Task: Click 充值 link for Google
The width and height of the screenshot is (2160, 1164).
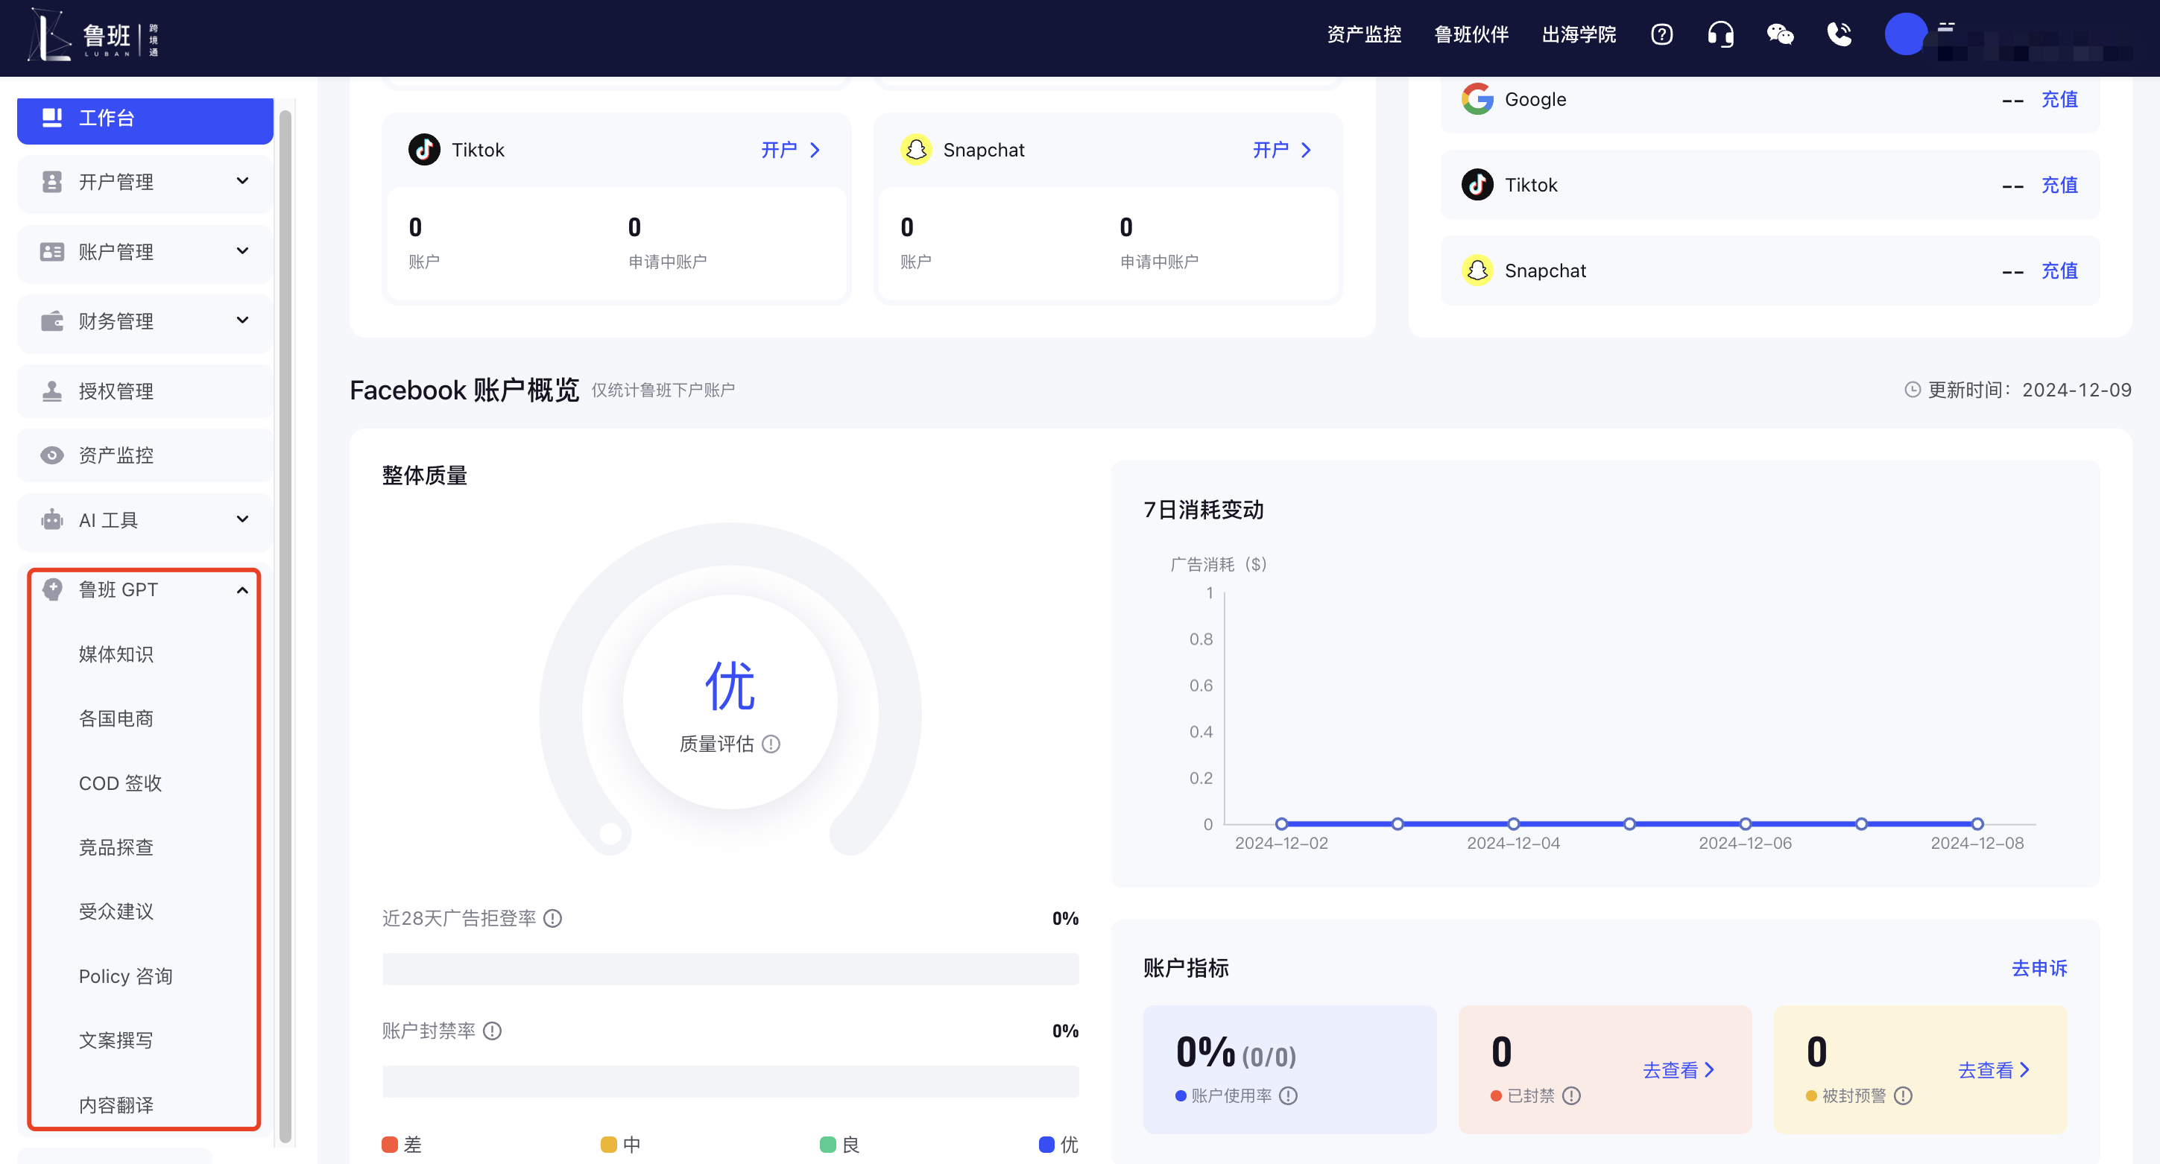Action: 2059,99
